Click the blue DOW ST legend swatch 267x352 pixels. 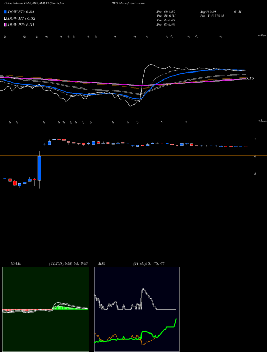[5, 12]
